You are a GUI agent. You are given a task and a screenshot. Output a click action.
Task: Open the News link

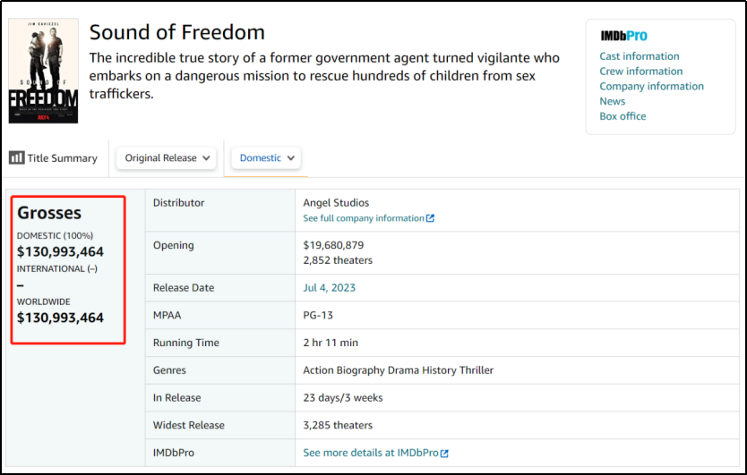point(612,101)
